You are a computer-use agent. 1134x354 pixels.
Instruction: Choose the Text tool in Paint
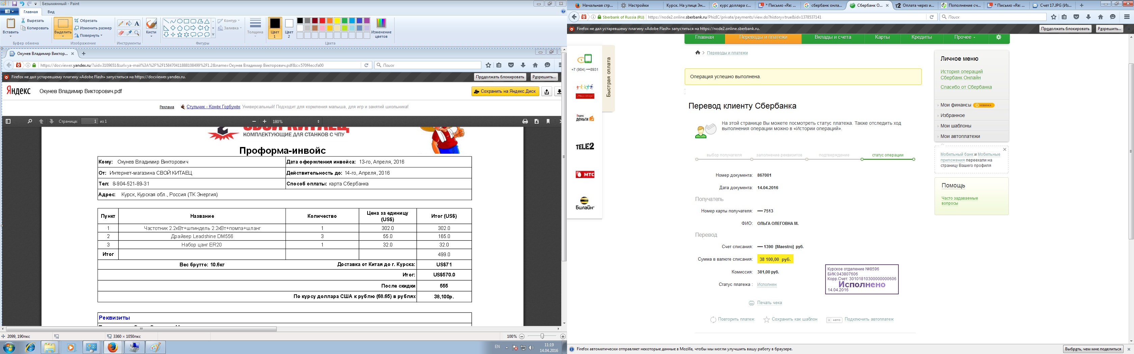137,23
